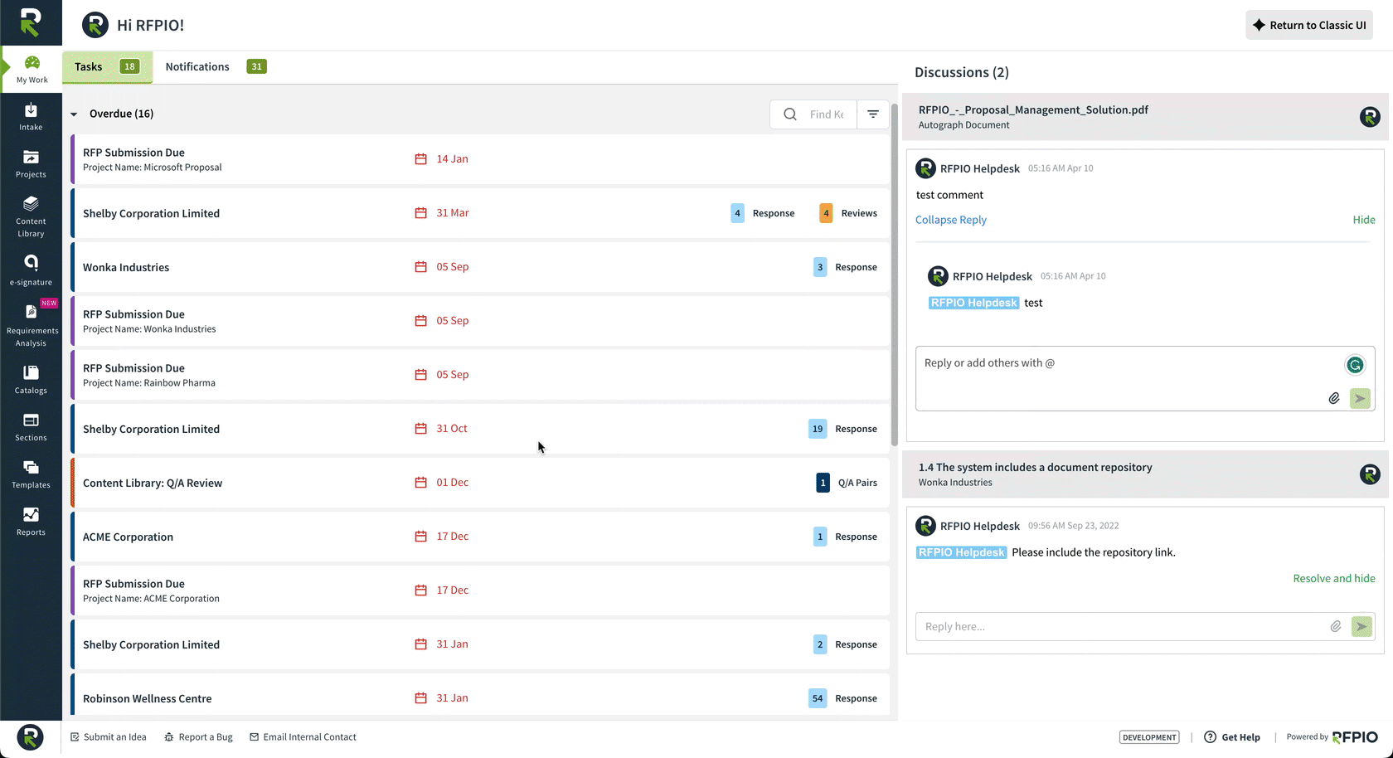Collapse the Overdue (16) group
1393x758 pixels.
point(74,114)
